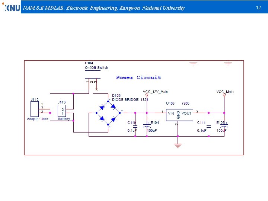Viewport: 268px width, 201px height.
Task: Click the magenta junction on J112 pin 3
Action: coord(50,113)
